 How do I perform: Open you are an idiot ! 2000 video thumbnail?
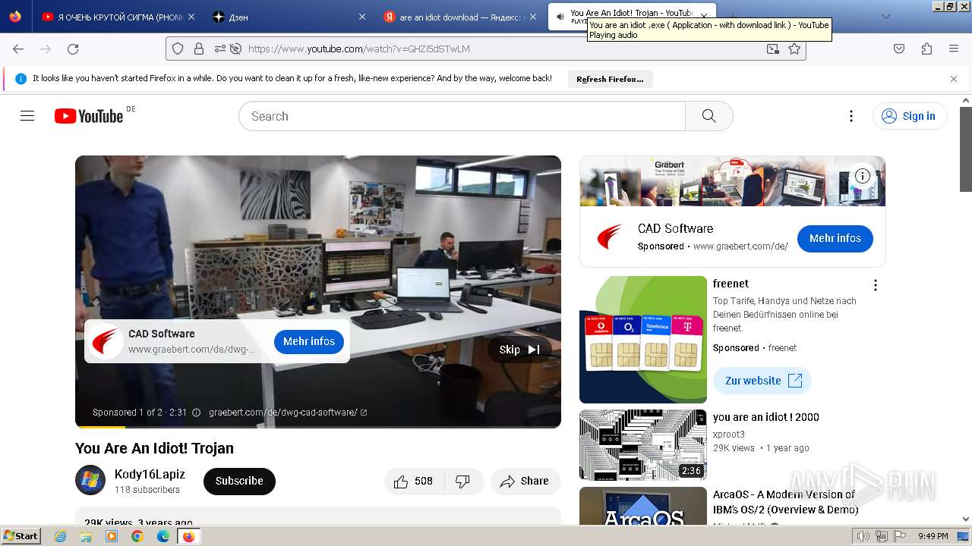(x=643, y=445)
